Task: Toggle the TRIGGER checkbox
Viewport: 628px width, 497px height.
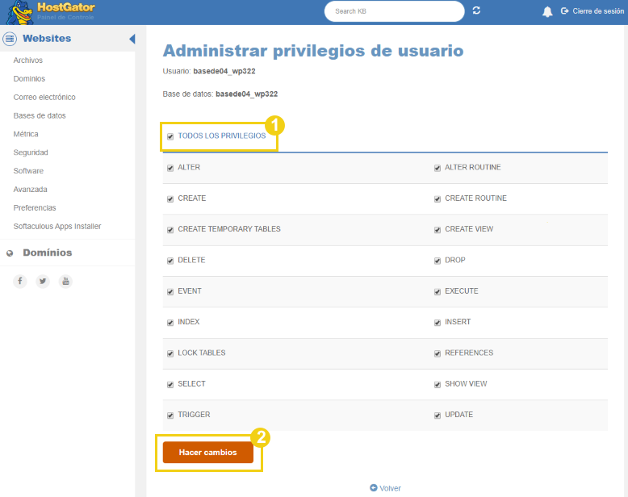Action: 170,416
